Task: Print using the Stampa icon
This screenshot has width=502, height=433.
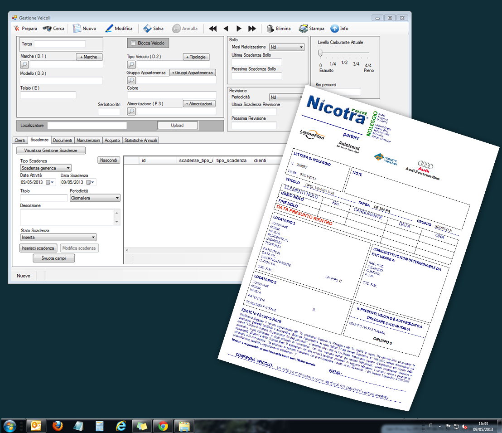Action: [x=304, y=29]
